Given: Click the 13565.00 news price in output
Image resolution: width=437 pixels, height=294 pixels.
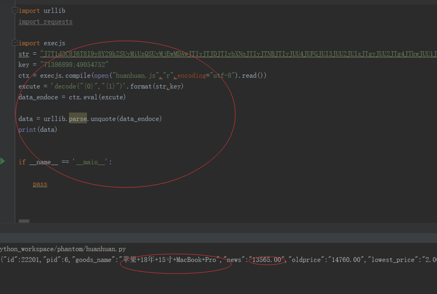Looking at the screenshot, I should [267, 260].
